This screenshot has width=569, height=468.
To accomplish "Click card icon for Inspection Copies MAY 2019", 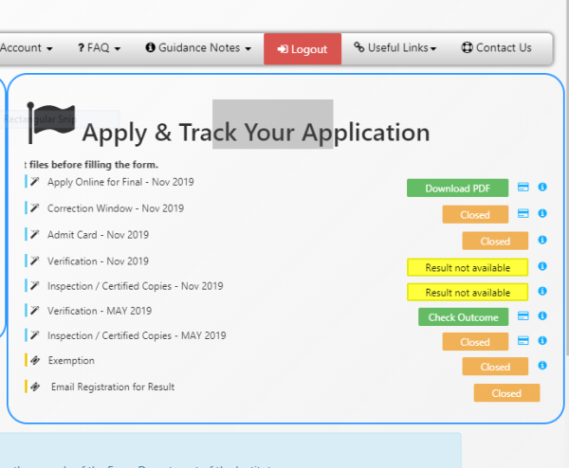I will coord(523,341).
